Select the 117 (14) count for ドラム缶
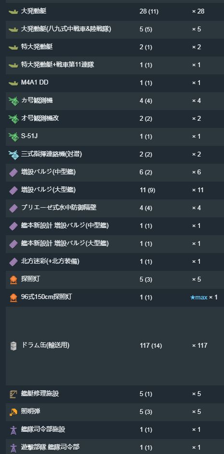224x454 pixels. coord(151,345)
